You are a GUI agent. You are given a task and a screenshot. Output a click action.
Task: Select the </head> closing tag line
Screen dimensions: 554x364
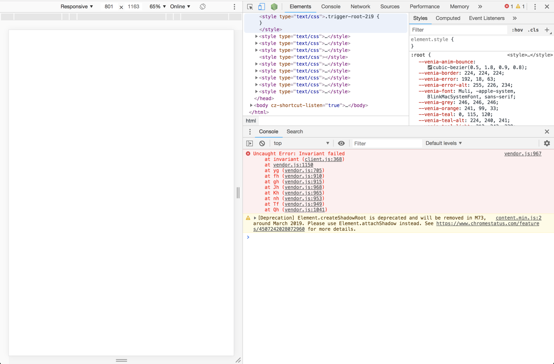(264, 98)
